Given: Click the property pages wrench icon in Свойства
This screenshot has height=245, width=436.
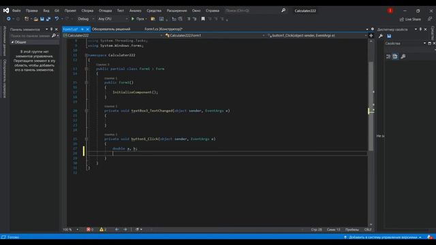Looking at the screenshot, I should coord(403,56).
